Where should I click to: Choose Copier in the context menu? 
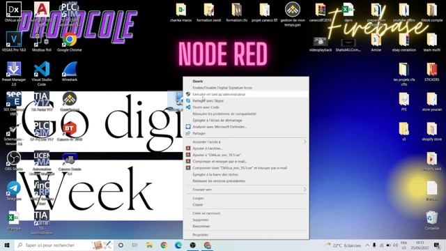[246, 204]
